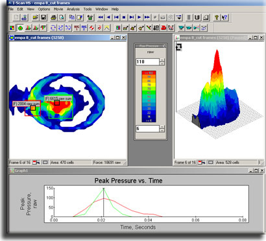This screenshot has height=241, width=266.
Task: Open the Analysis menu
Action: [73, 9]
